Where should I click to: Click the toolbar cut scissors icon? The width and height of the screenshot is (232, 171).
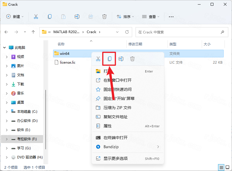click(36, 17)
